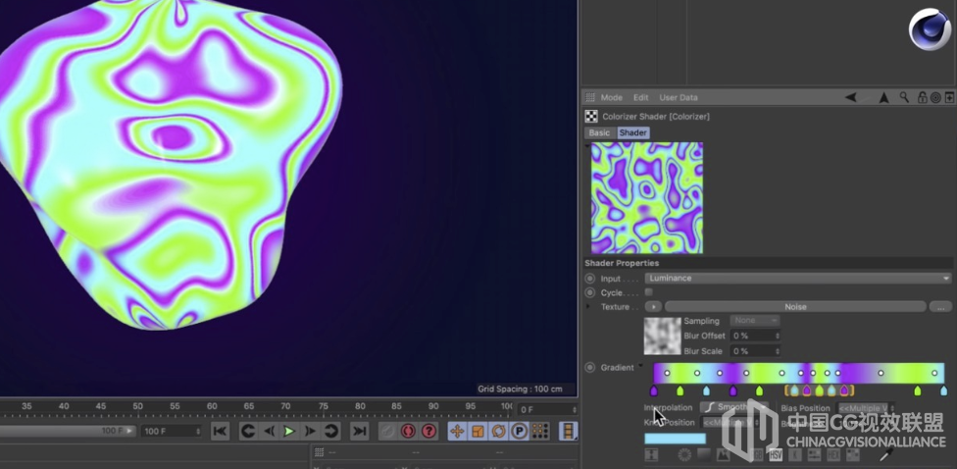The height and width of the screenshot is (469, 957).
Task: Enable the Kelvin (K) temperature slider
Action: (795, 455)
